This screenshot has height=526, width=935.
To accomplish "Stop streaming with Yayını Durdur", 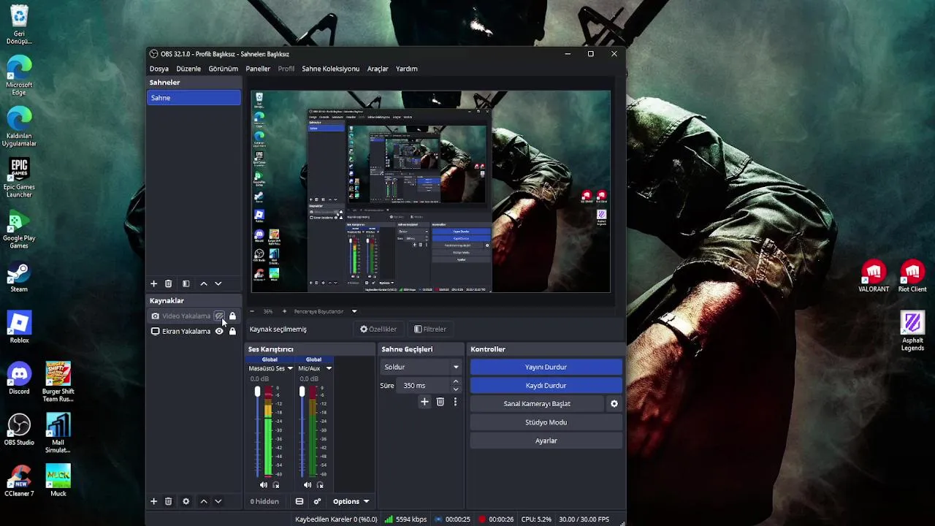I will tap(546, 367).
